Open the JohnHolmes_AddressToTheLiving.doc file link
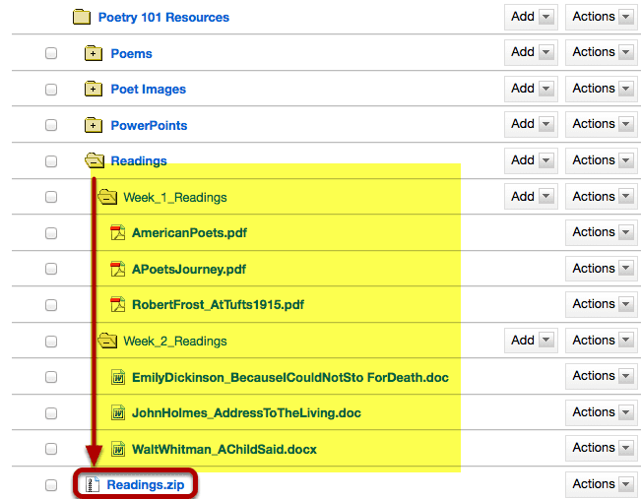This screenshot has width=641, height=499. (246, 413)
